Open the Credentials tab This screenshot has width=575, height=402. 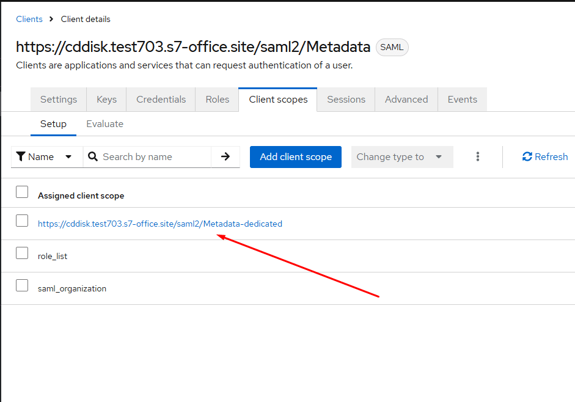(x=161, y=100)
